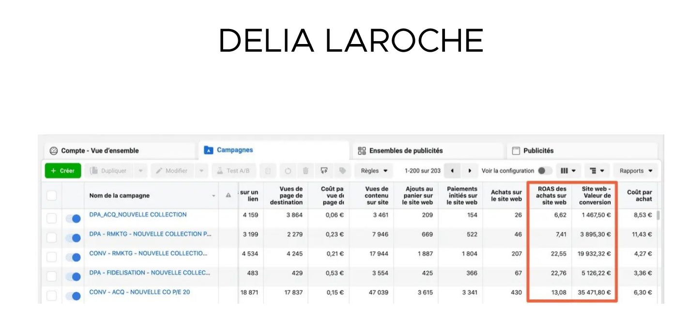Click the Test A/B button
Screen dimensions: 689x325
tap(234, 171)
